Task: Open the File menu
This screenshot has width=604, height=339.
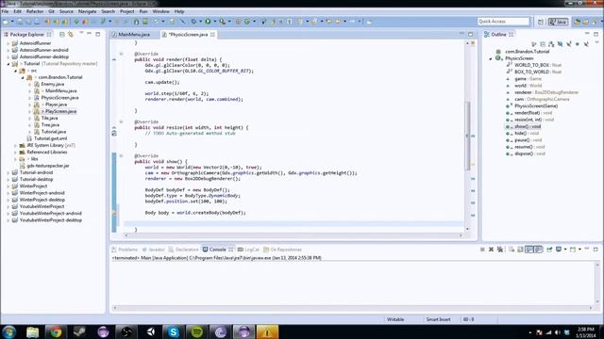Action: 5,11
